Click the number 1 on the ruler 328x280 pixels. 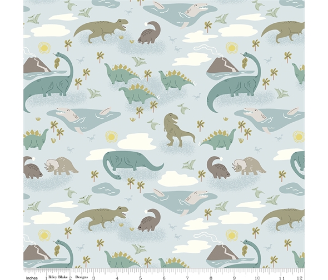click(47, 278)
